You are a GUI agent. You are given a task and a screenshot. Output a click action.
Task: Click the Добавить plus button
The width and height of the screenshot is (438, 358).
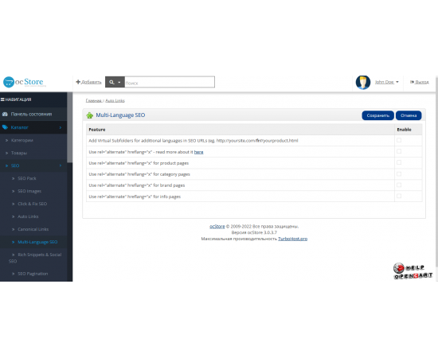(x=88, y=82)
